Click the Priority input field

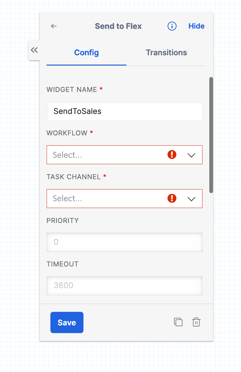pos(124,242)
